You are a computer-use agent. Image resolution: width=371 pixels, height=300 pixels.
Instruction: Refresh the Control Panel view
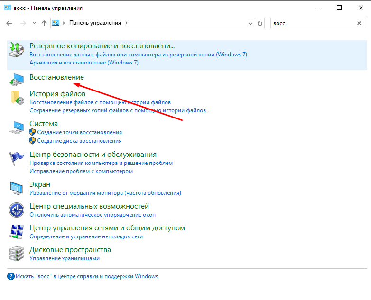[260, 23]
